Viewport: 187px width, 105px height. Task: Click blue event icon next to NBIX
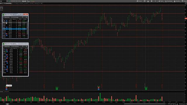pyautogui.click(x=7, y=27)
